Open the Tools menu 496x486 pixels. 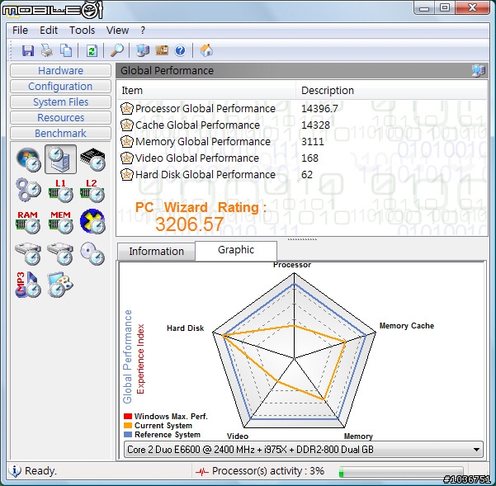tap(82, 31)
